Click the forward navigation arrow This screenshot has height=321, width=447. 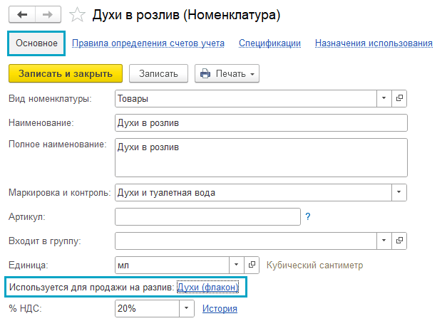click(x=48, y=14)
